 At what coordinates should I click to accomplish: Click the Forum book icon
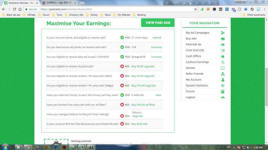click(223, 92)
